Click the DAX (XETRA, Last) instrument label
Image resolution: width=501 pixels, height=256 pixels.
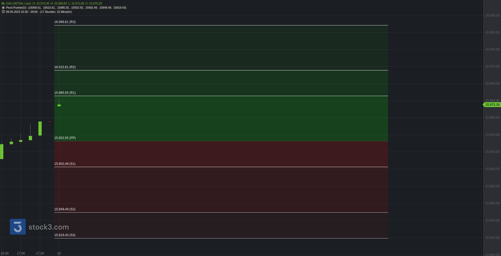18,3
